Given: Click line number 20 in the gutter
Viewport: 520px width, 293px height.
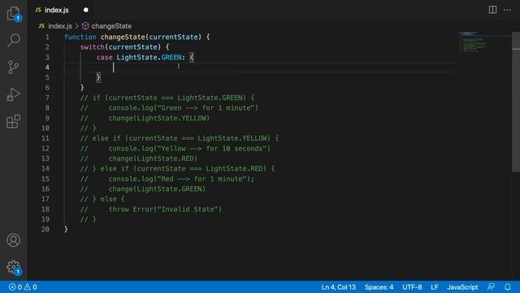Looking at the screenshot, I should tap(45, 230).
